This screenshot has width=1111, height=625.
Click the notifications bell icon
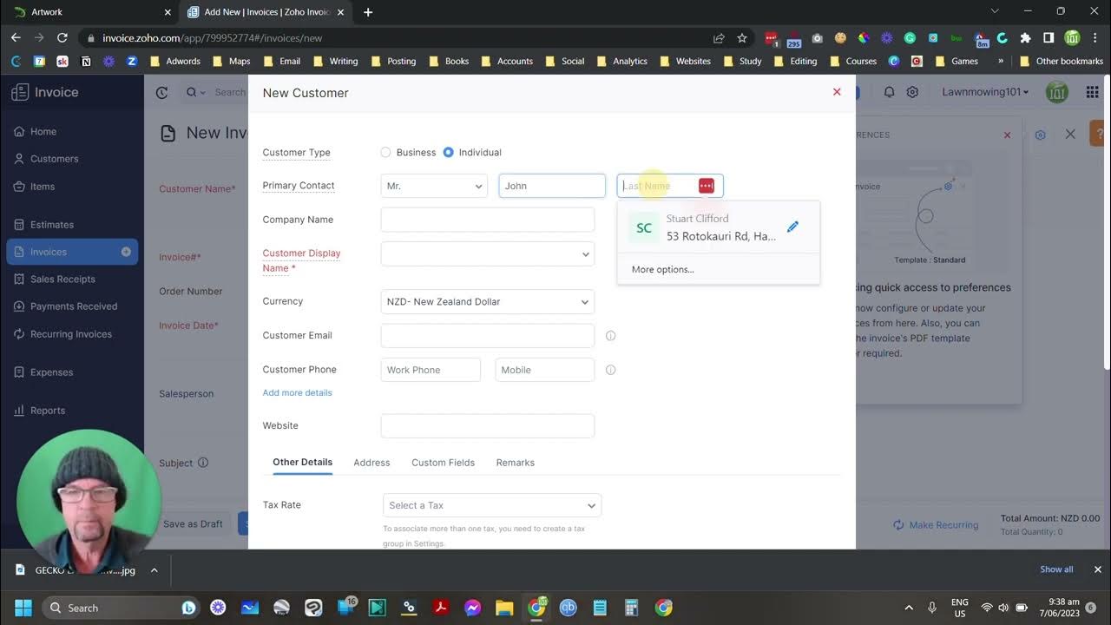tap(889, 92)
